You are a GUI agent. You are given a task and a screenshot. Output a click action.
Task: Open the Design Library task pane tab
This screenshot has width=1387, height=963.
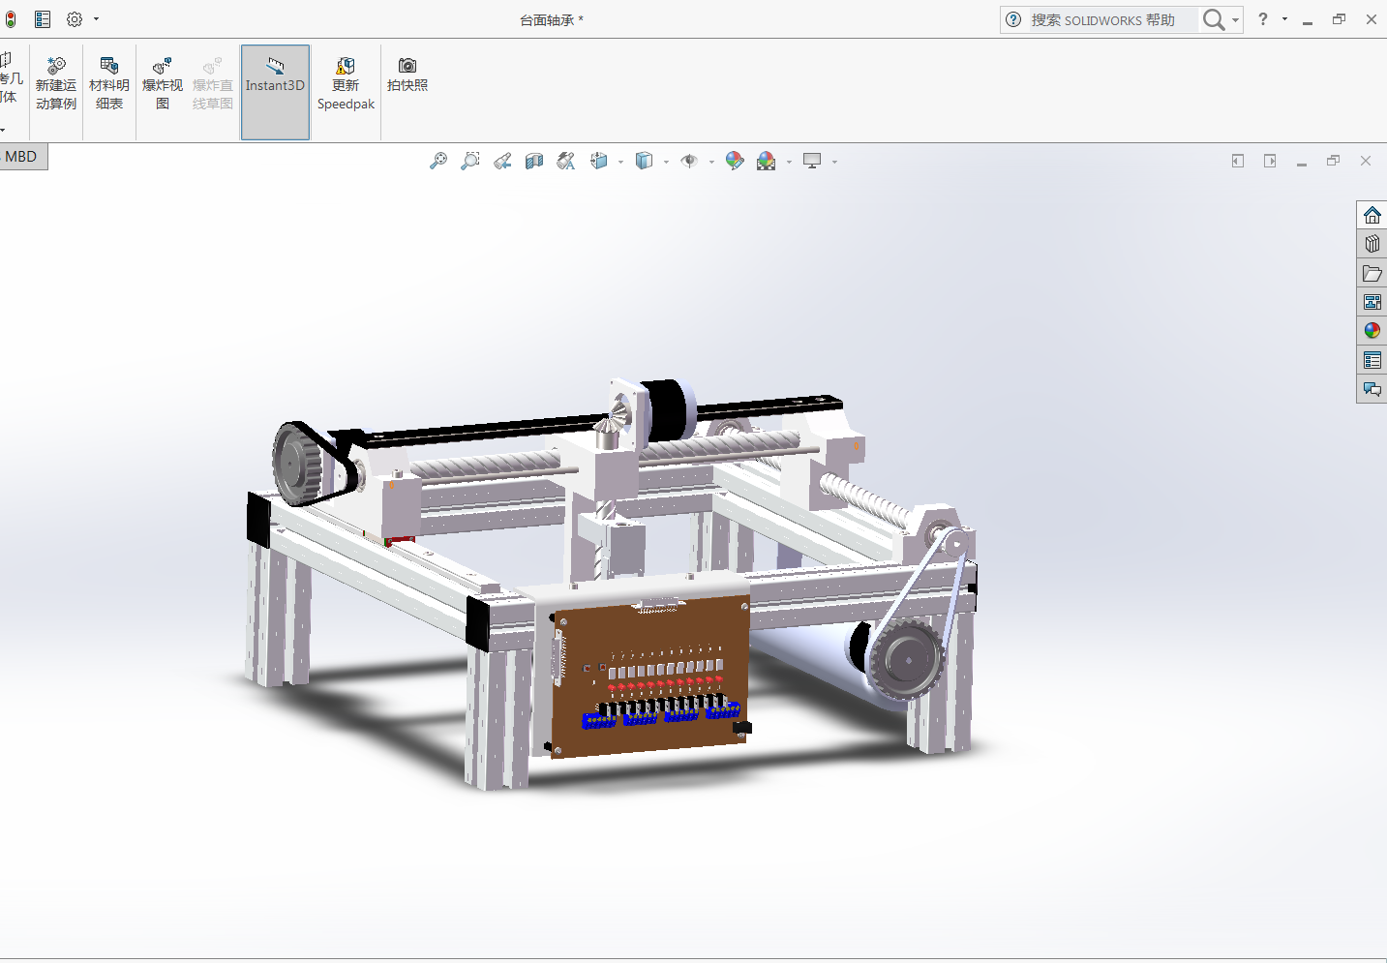coord(1372,244)
